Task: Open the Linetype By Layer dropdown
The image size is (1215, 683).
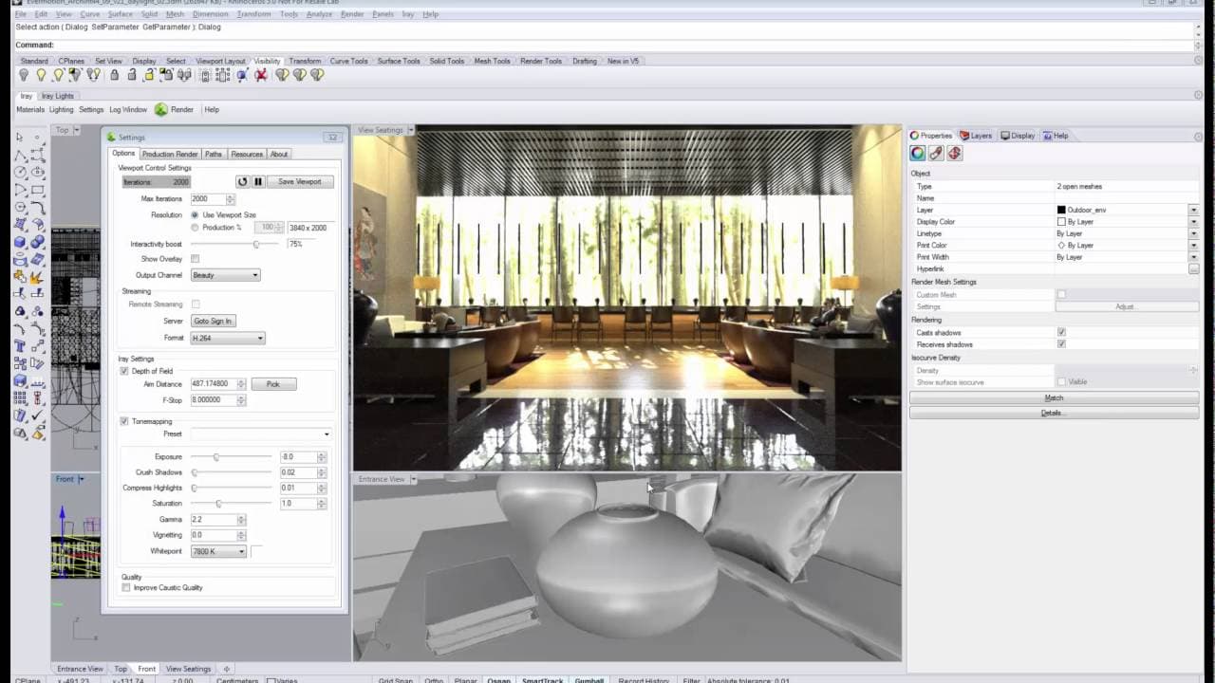Action: tap(1193, 233)
